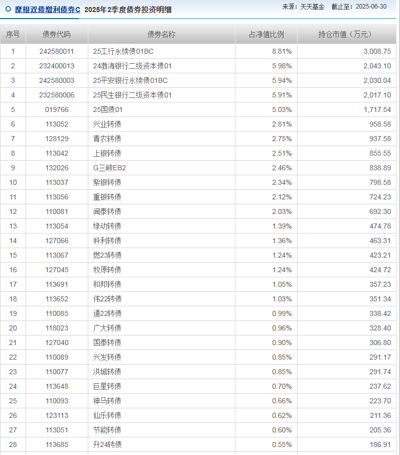Viewport: 400px width, 455px height.
Task: Select market value 937.58
Action: click(x=380, y=139)
